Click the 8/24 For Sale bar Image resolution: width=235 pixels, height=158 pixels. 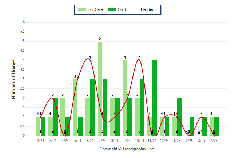coord(112,117)
